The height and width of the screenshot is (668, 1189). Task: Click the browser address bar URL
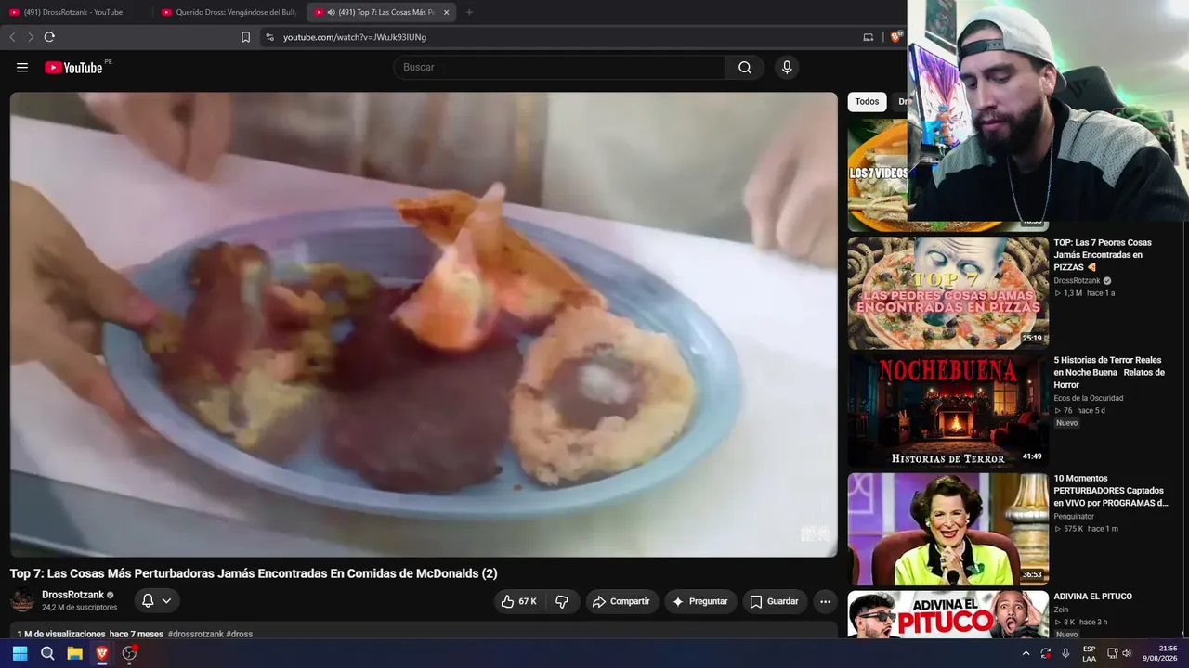pos(355,37)
